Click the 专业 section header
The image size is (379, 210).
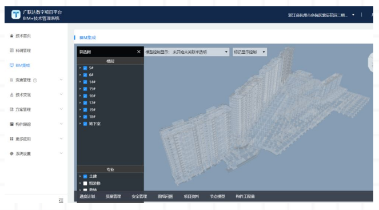pyautogui.click(x=110, y=169)
